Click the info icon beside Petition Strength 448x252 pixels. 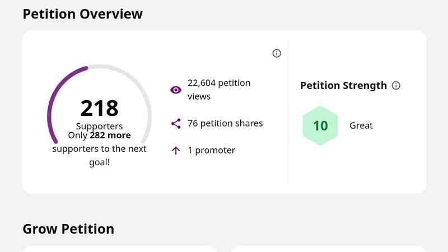tap(396, 86)
